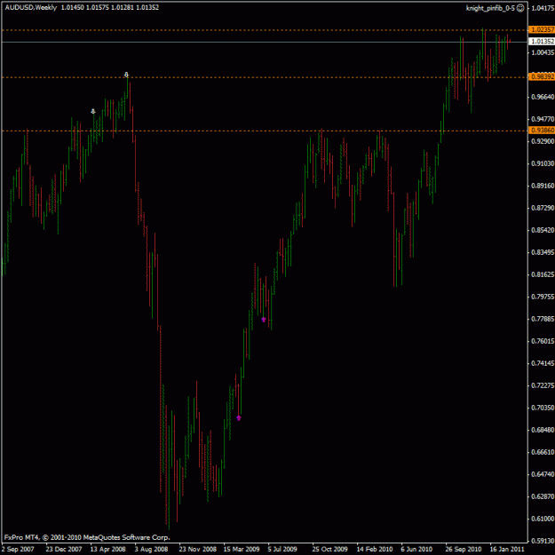Click the 5 Jul 2009 date label
This screenshot has height=555, width=555.
[x=282, y=550]
